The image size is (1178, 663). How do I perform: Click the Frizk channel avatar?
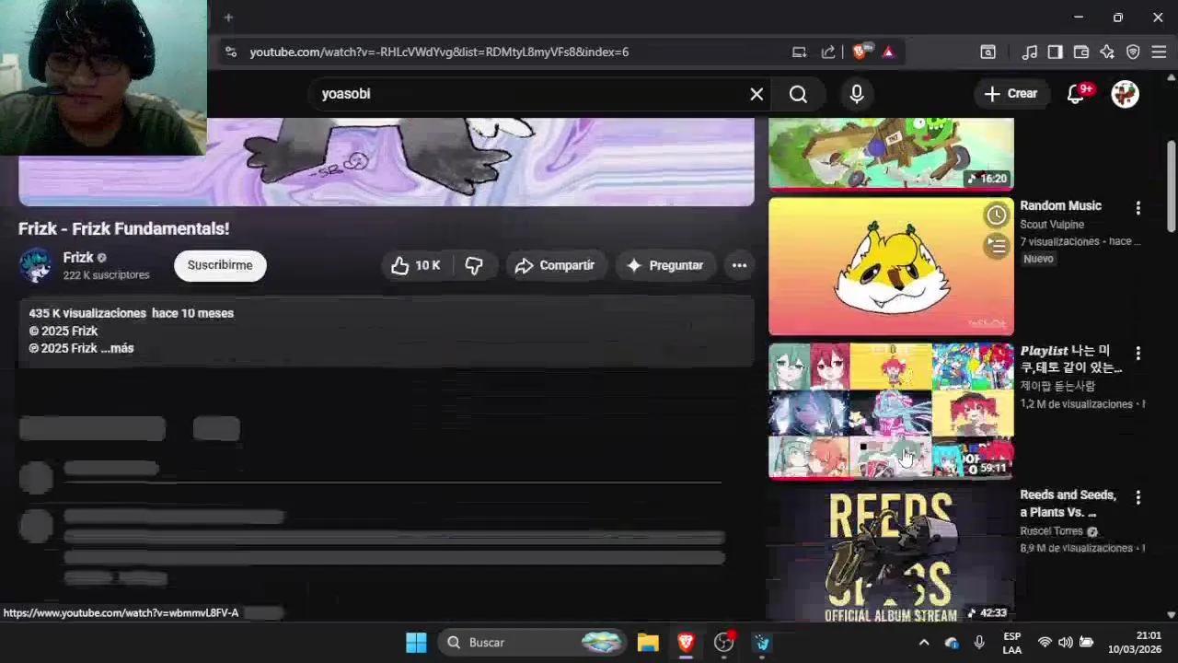[x=36, y=265]
